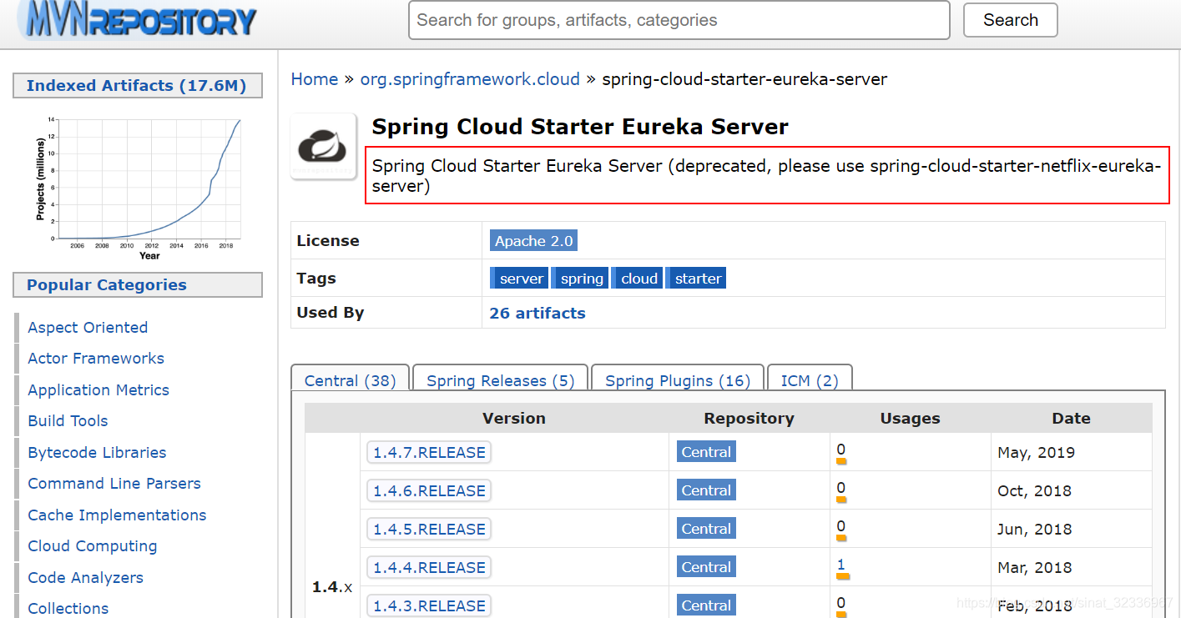Select the server tag
Screen dimensions: 1181x618
click(x=520, y=279)
